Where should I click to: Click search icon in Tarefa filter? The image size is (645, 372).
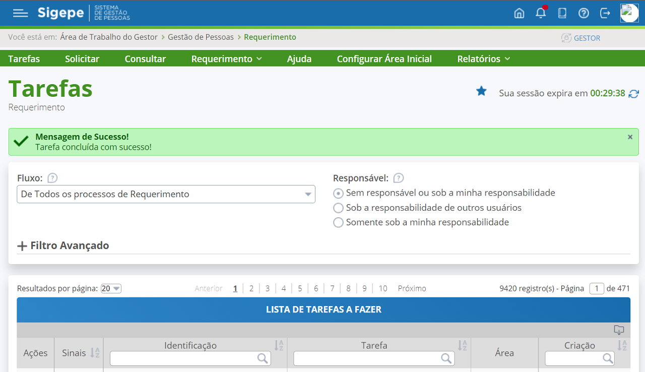coord(446,358)
